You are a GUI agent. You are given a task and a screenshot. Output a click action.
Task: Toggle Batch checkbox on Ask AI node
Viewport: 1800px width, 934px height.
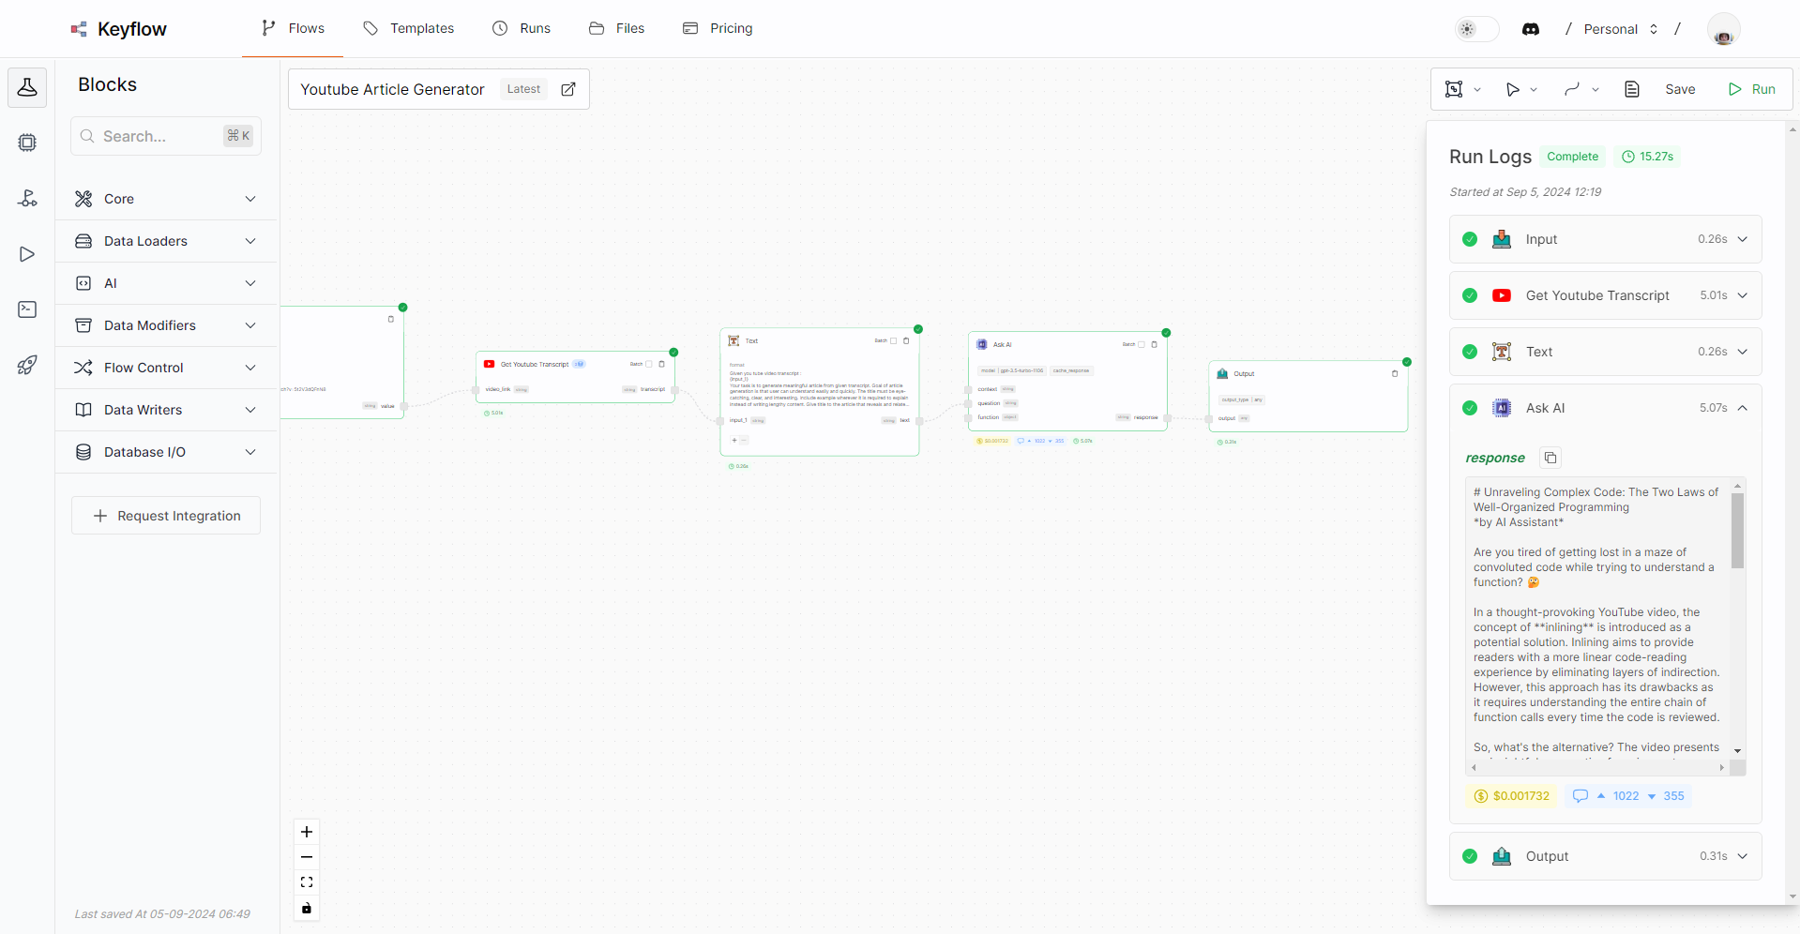coord(1141,344)
